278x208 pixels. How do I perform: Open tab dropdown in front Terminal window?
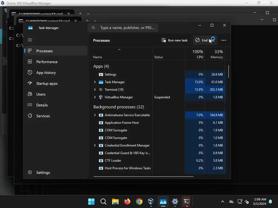95,21
